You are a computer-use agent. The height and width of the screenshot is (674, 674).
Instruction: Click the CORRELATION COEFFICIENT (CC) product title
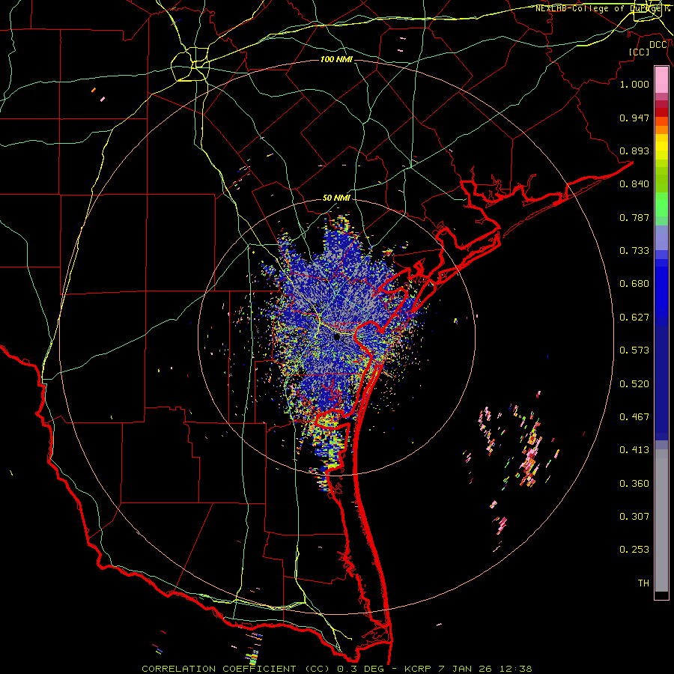[x=236, y=669]
